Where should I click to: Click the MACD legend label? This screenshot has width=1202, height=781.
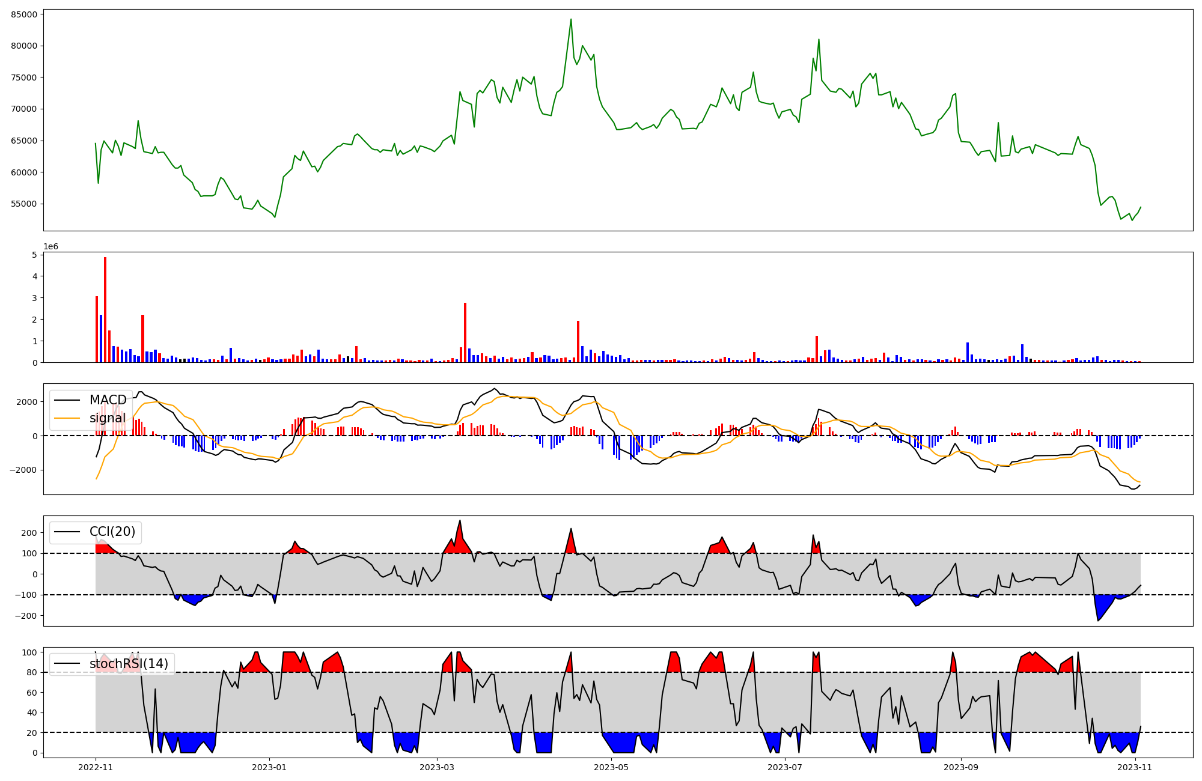[x=108, y=400]
